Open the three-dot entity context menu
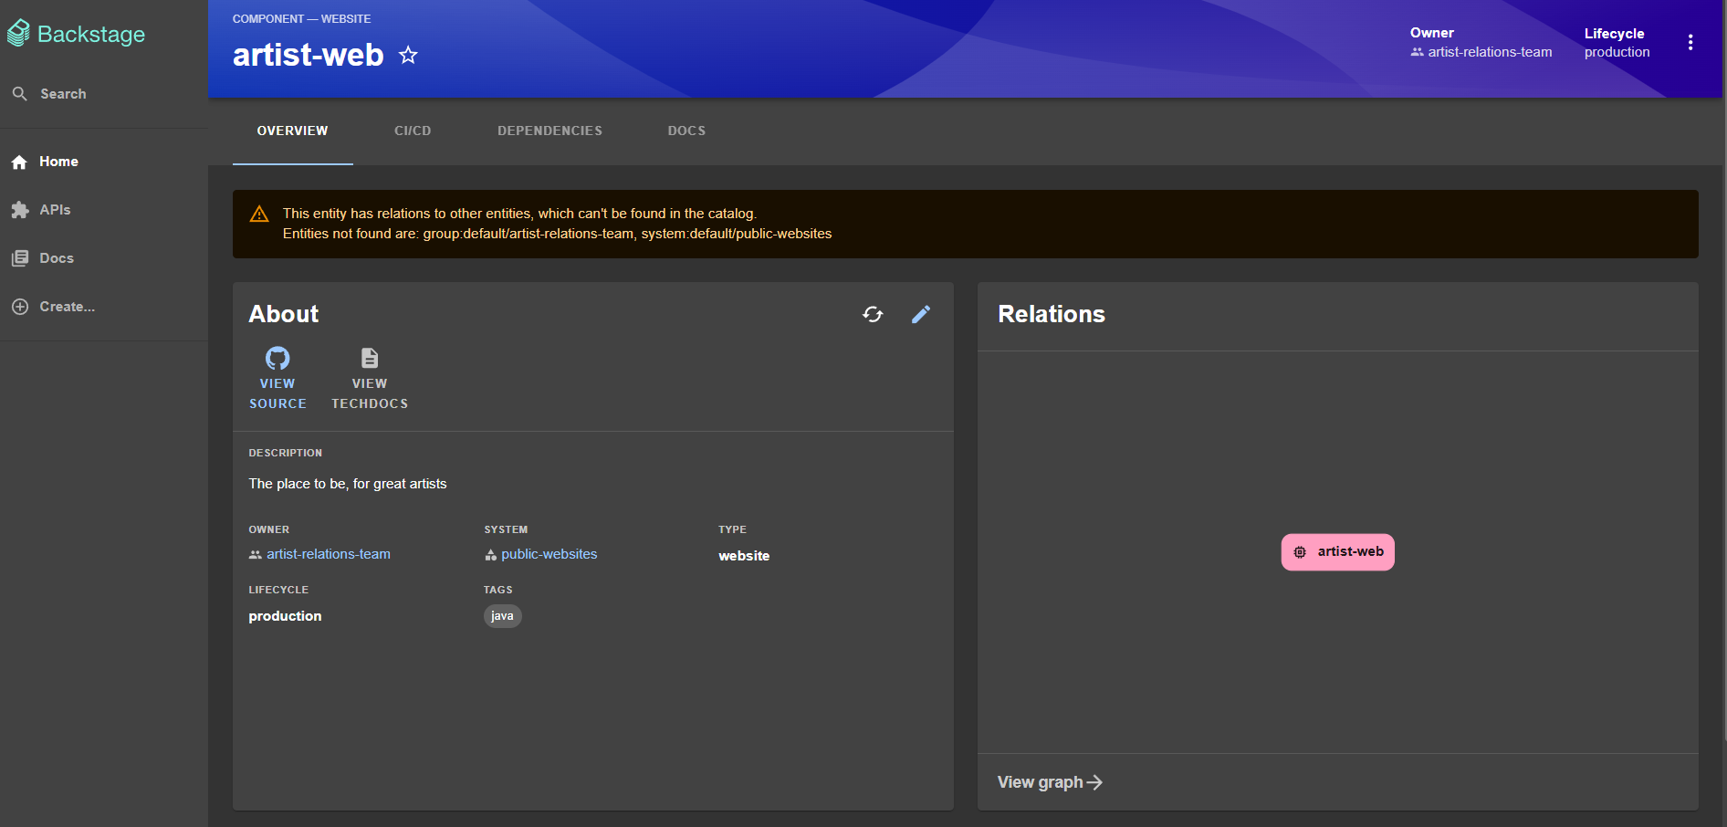The height and width of the screenshot is (827, 1727). (x=1690, y=43)
